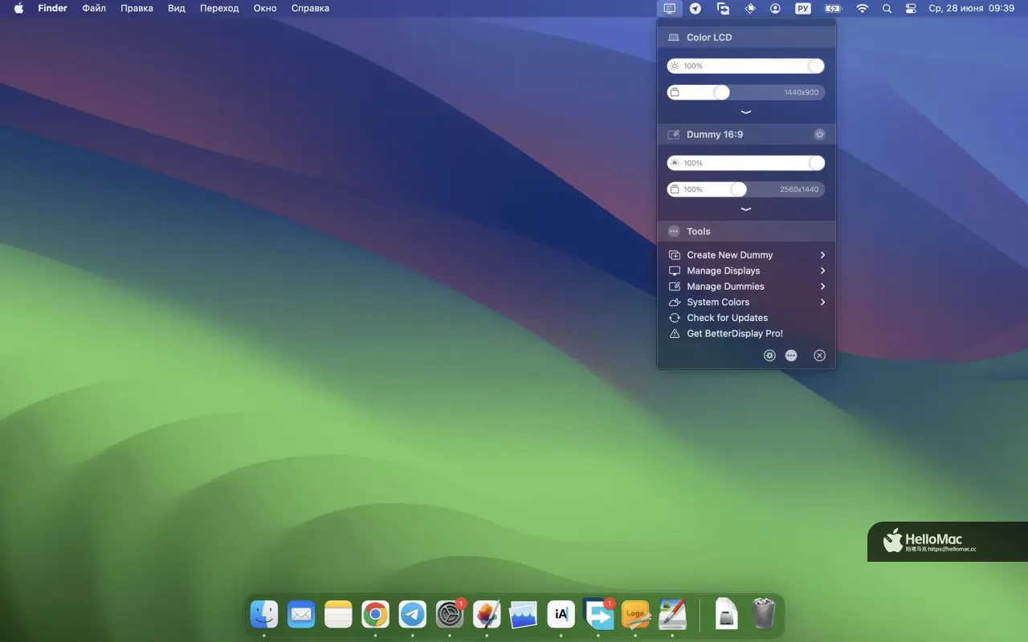The image size is (1028, 642).
Task: Open Control Center icon
Action: [x=911, y=9]
